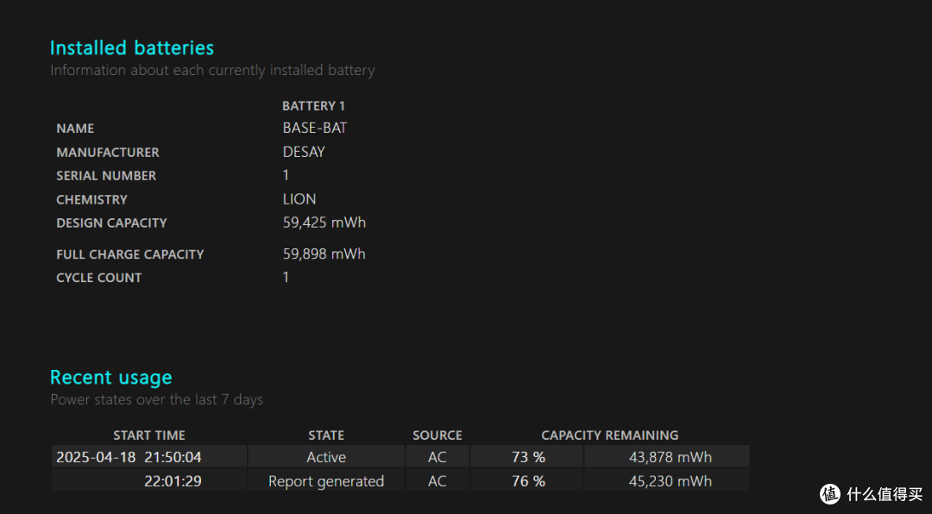Click the STATE column header

tap(326, 435)
